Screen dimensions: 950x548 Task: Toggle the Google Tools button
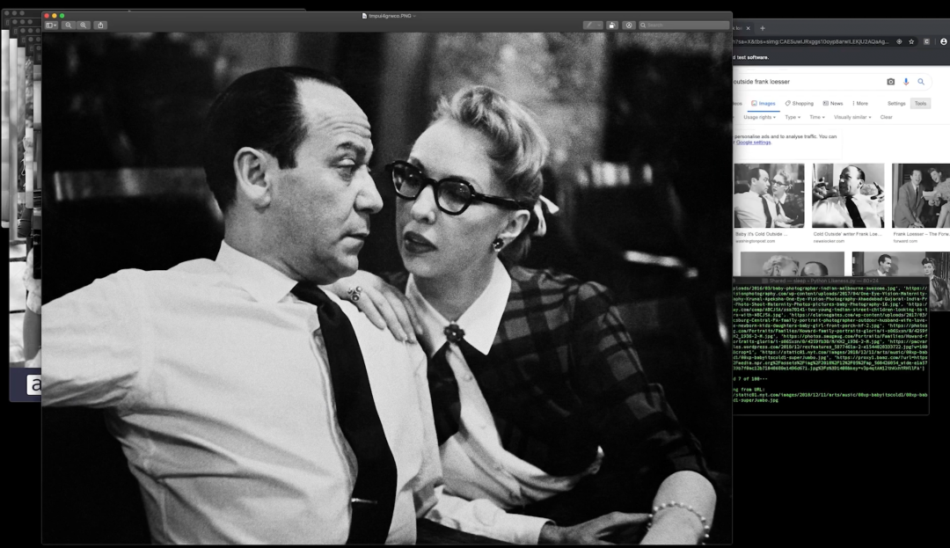pyautogui.click(x=920, y=104)
